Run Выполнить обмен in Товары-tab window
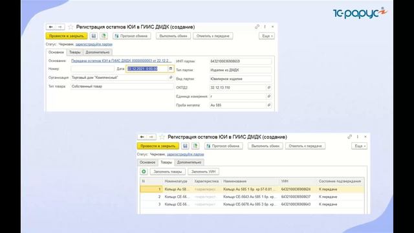 click(x=265, y=146)
